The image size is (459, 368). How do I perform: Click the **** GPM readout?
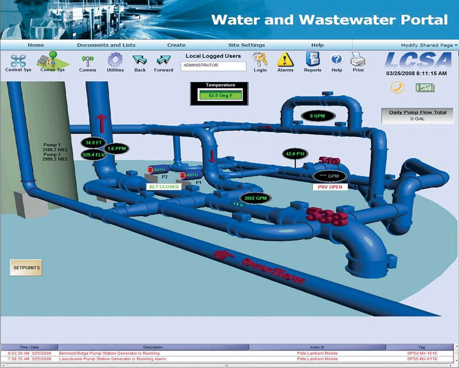pos(329,176)
